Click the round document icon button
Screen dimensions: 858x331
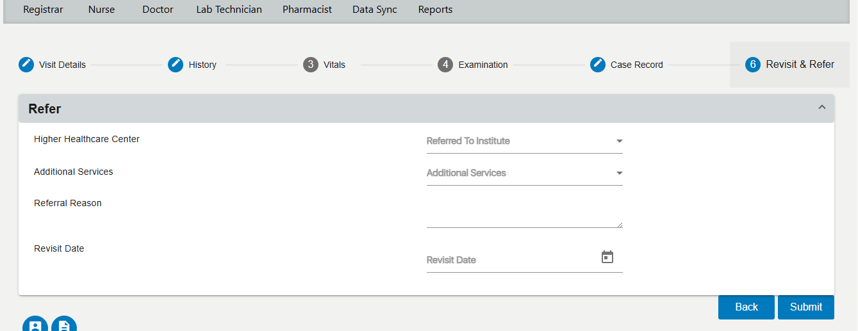pos(64,324)
